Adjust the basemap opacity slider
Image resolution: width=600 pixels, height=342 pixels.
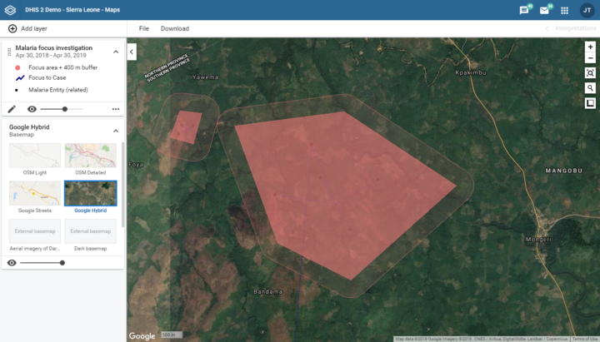pyautogui.click(x=42, y=263)
